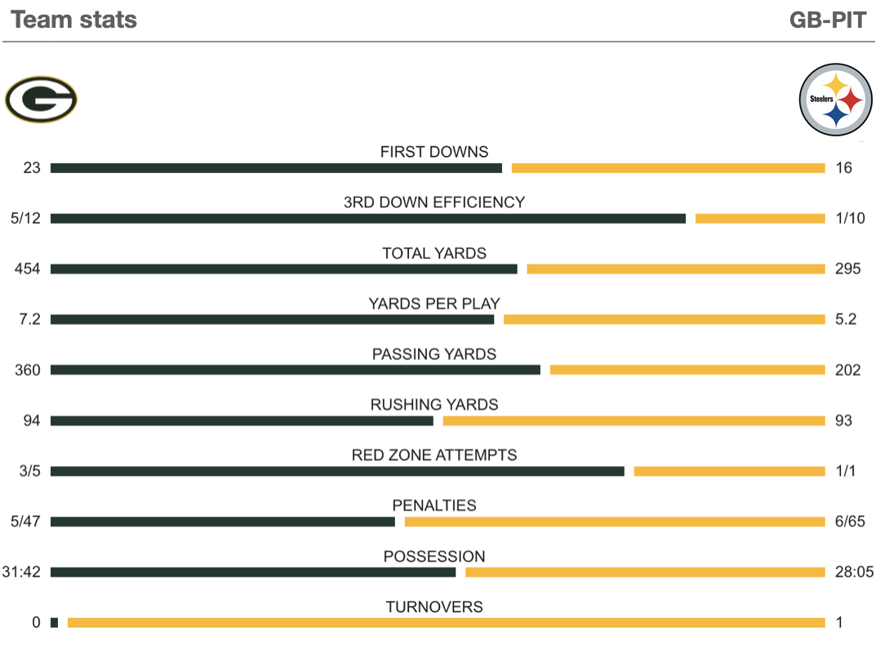Click the yellow RED ZONE ATTEMPTS bar
Viewport: 880px width, 645px height.
pyautogui.click(x=729, y=471)
